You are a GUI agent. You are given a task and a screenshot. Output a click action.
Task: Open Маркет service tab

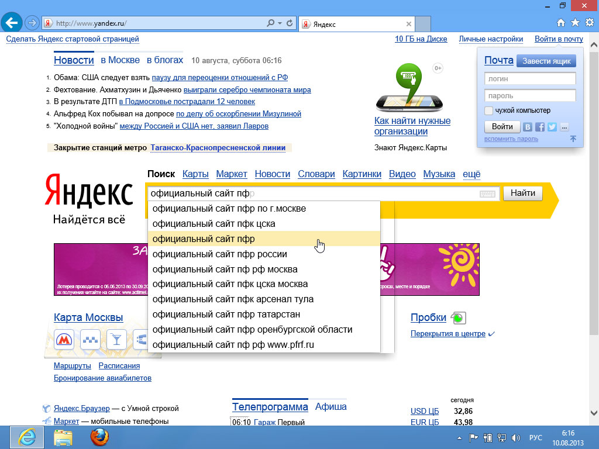click(232, 174)
